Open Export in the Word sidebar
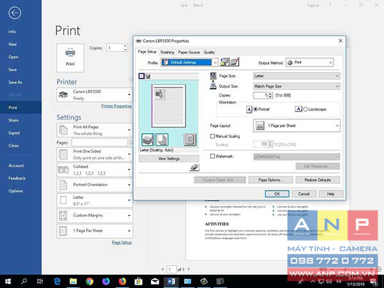The width and height of the screenshot is (384, 288). (x=14, y=133)
